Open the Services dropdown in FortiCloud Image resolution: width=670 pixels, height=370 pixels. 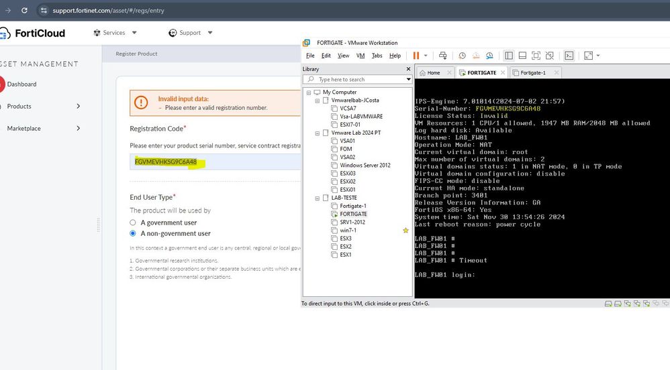pos(115,33)
